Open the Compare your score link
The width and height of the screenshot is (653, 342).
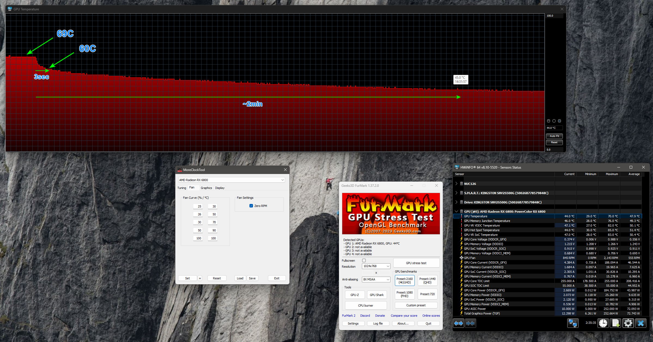point(404,316)
